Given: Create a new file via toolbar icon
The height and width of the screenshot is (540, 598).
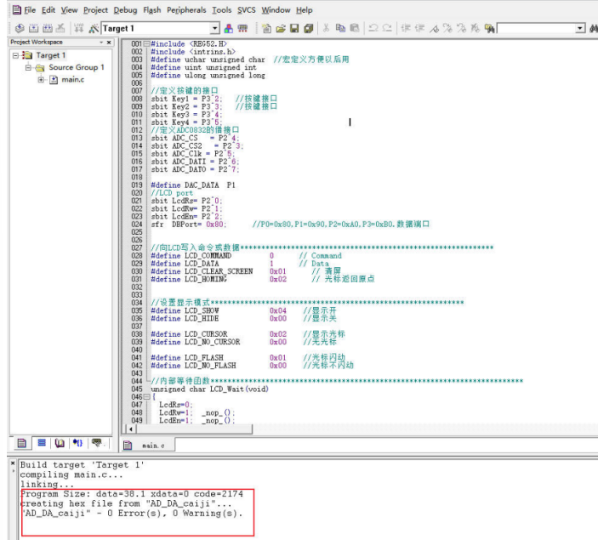Looking at the screenshot, I should pyautogui.click(x=266, y=28).
